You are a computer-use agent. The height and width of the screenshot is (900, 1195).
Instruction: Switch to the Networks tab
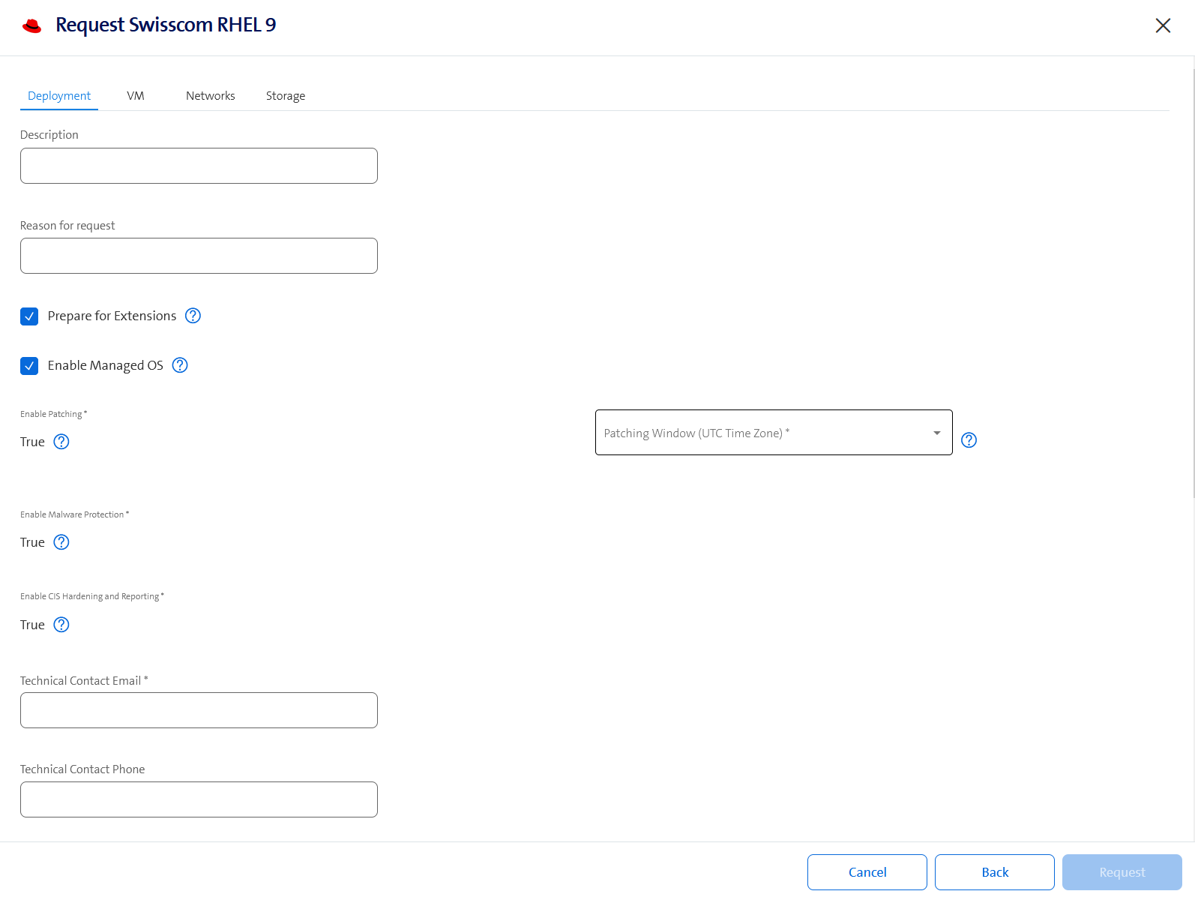coord(211,96)
